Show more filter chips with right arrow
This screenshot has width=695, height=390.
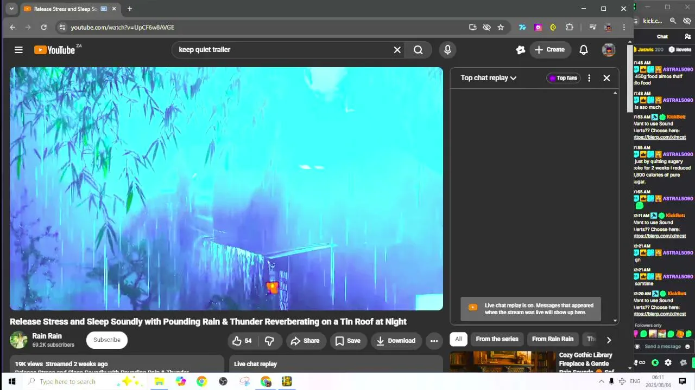609,340
